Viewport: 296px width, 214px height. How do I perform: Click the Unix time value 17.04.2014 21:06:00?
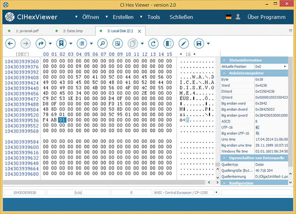click(272, 140)
